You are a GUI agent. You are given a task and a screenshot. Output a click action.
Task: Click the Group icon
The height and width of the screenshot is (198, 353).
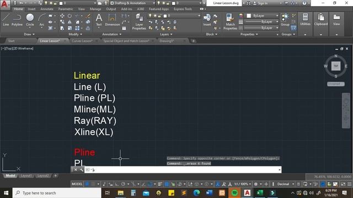click(285, 20)
